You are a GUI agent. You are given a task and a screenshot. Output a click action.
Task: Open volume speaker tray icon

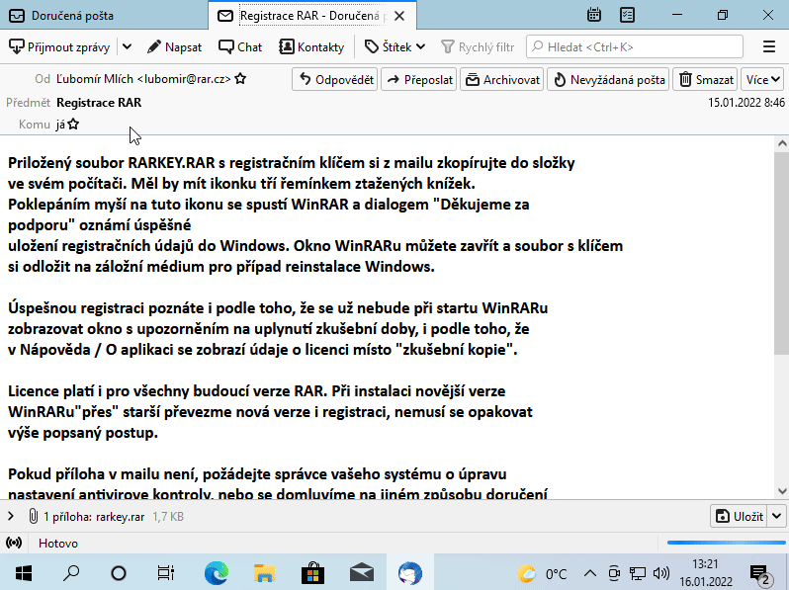[x=661, y=573]
